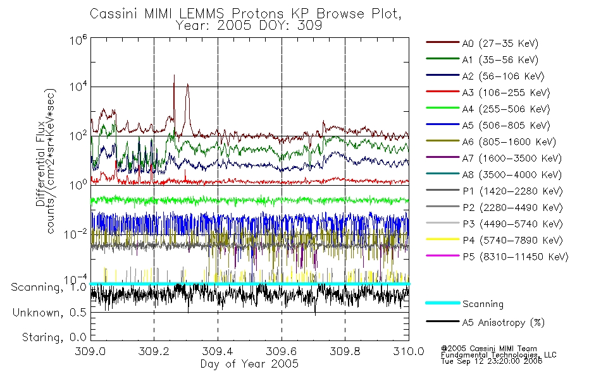Click the 'A5 Anisotropy (%)' legend label

[x=504, y=323]
